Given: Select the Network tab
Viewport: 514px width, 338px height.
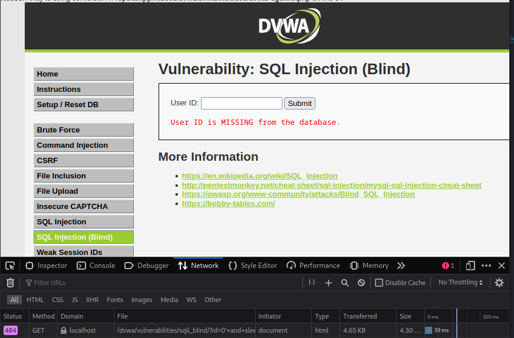Looking at the screenshot, I should click(x=198, y=266).
